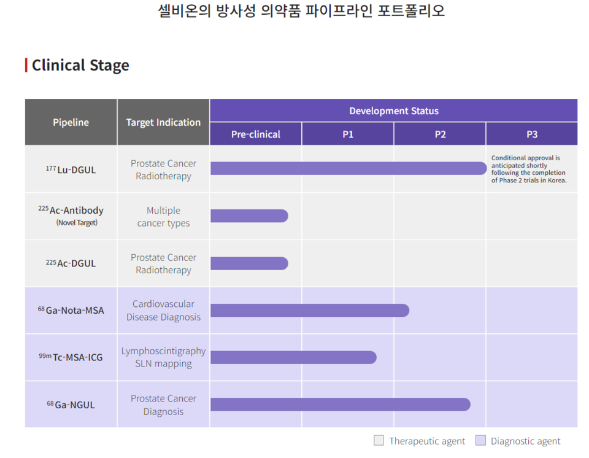Click the 'Cardiovascular Disease Diagnosis' indication
Screen dimensions: 589x458
[163, 310]
